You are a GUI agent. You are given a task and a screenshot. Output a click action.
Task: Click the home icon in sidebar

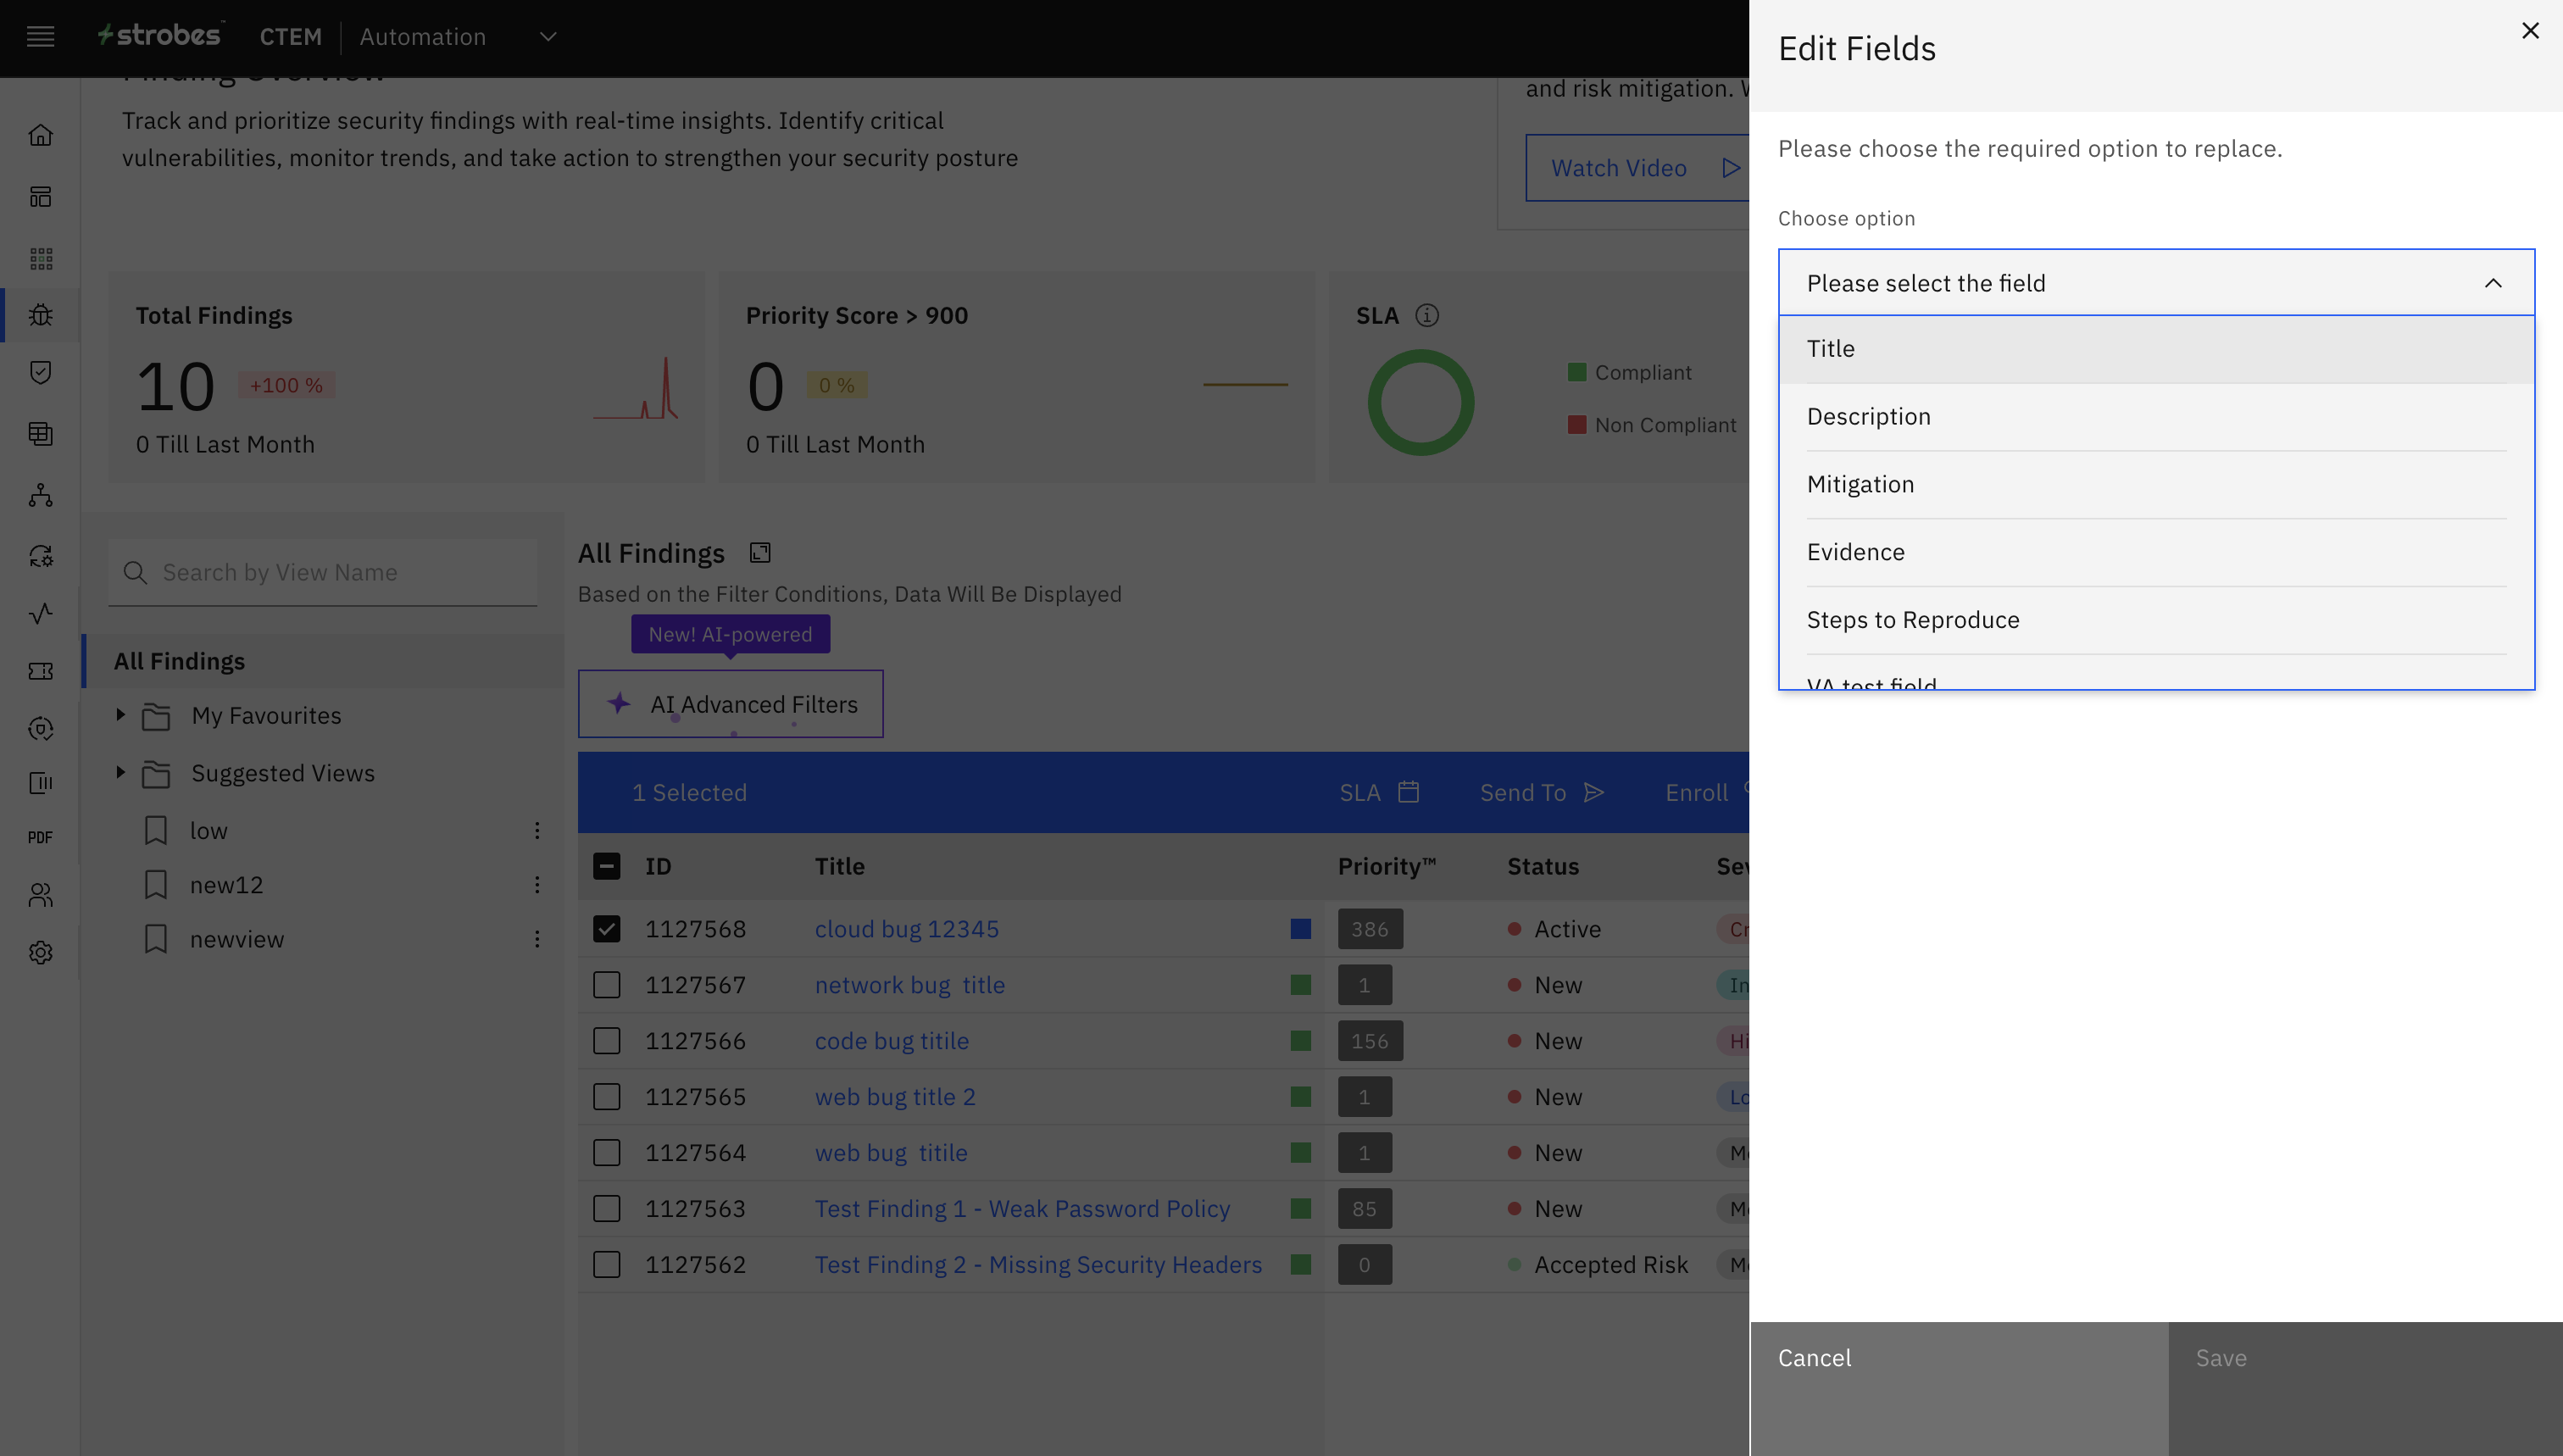[x=41, y=135]
